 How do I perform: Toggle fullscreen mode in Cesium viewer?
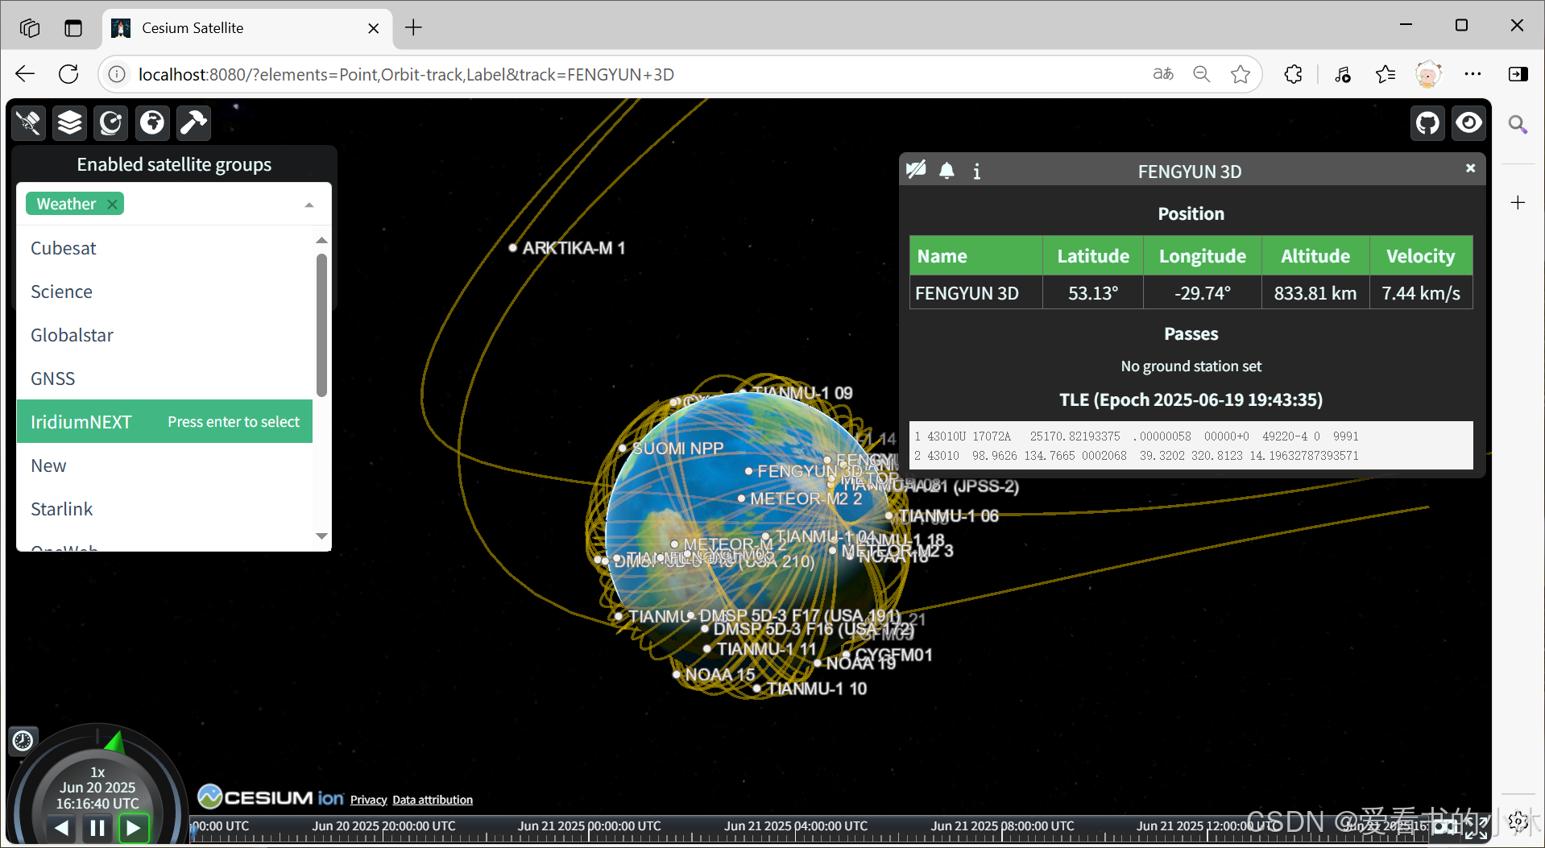coord(1477,827)
